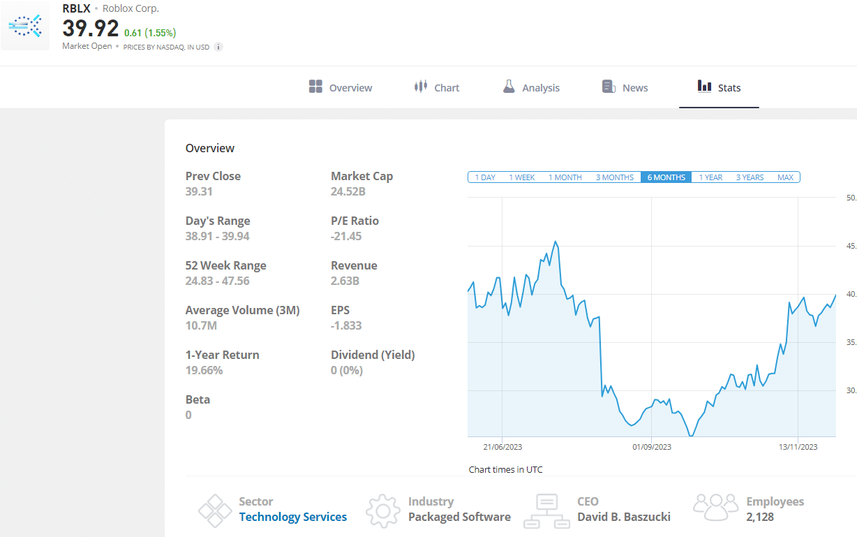Click the Overview grid icon
The height and width of the screenshot is (537, 857).
314,86
